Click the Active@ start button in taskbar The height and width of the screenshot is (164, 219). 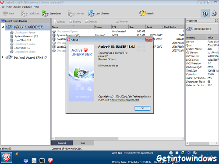7,157
